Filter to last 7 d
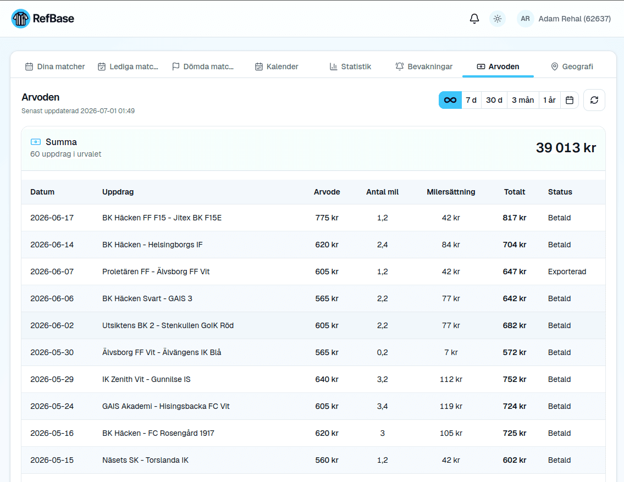The width and height of the screenshot is (624, 482). click(471, 100)
